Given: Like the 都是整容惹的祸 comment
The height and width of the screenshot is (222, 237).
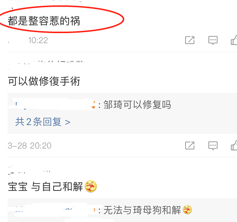Looking at the screenshot, I should 234,40.
